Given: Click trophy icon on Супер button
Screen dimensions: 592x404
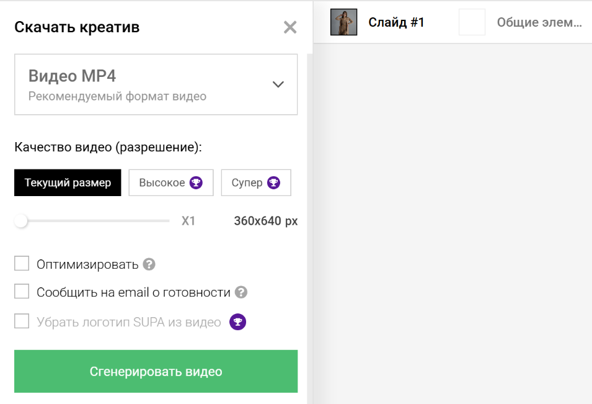Looking at the screenshot, I should coord(273,183).
